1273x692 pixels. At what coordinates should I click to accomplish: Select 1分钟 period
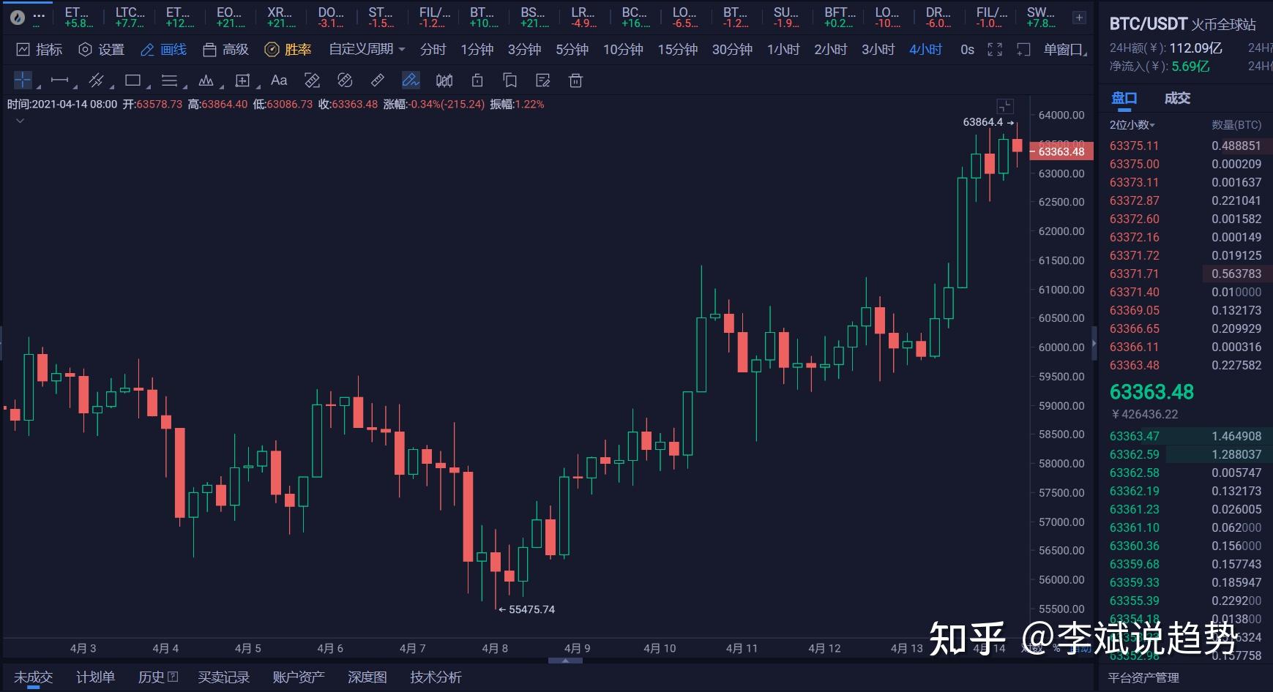[x=477, y=49]
